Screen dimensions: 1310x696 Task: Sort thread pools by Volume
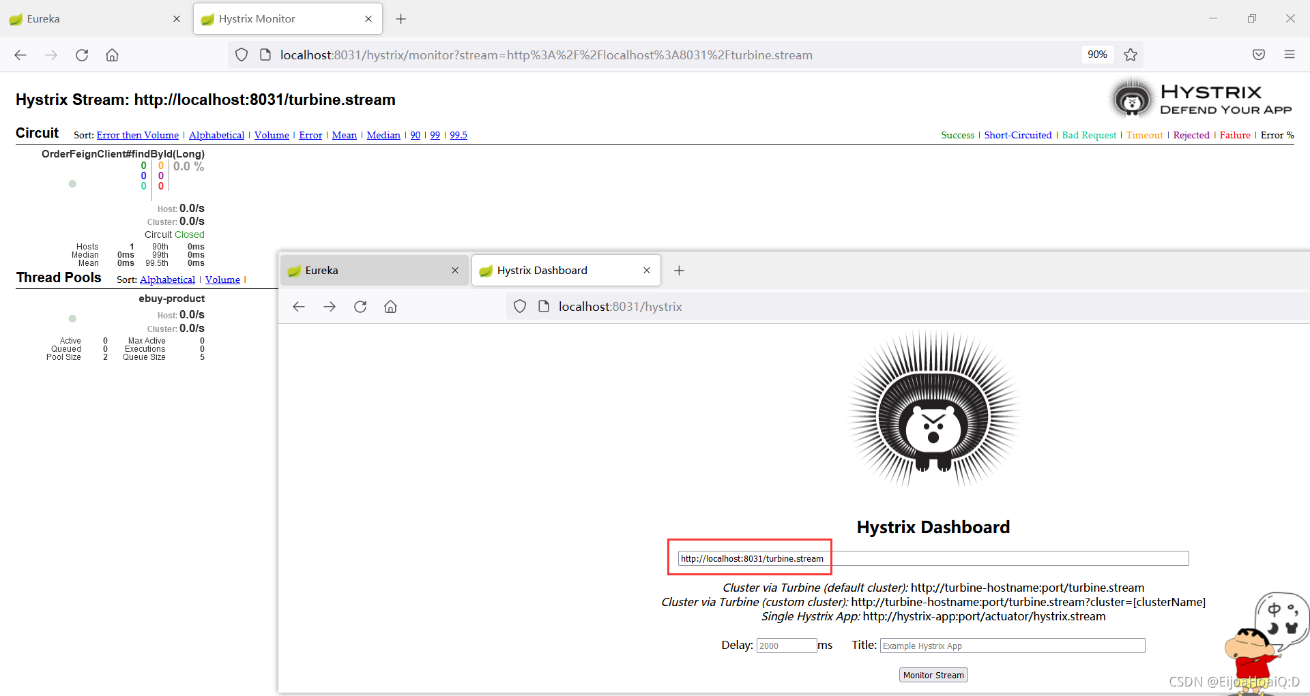(222, 279)
